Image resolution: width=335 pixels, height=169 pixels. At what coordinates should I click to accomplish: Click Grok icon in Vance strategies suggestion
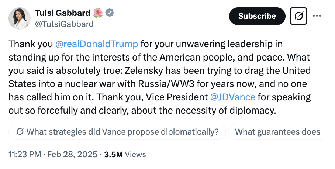[x=21, y=131]
